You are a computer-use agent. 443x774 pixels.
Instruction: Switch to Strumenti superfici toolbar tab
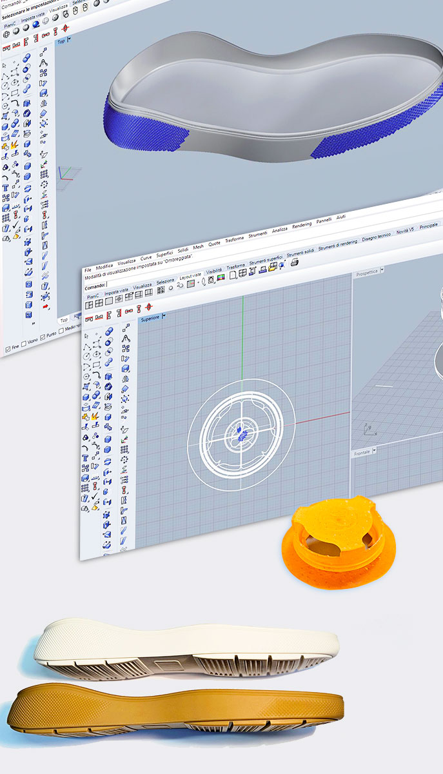(x=266, y=260)
